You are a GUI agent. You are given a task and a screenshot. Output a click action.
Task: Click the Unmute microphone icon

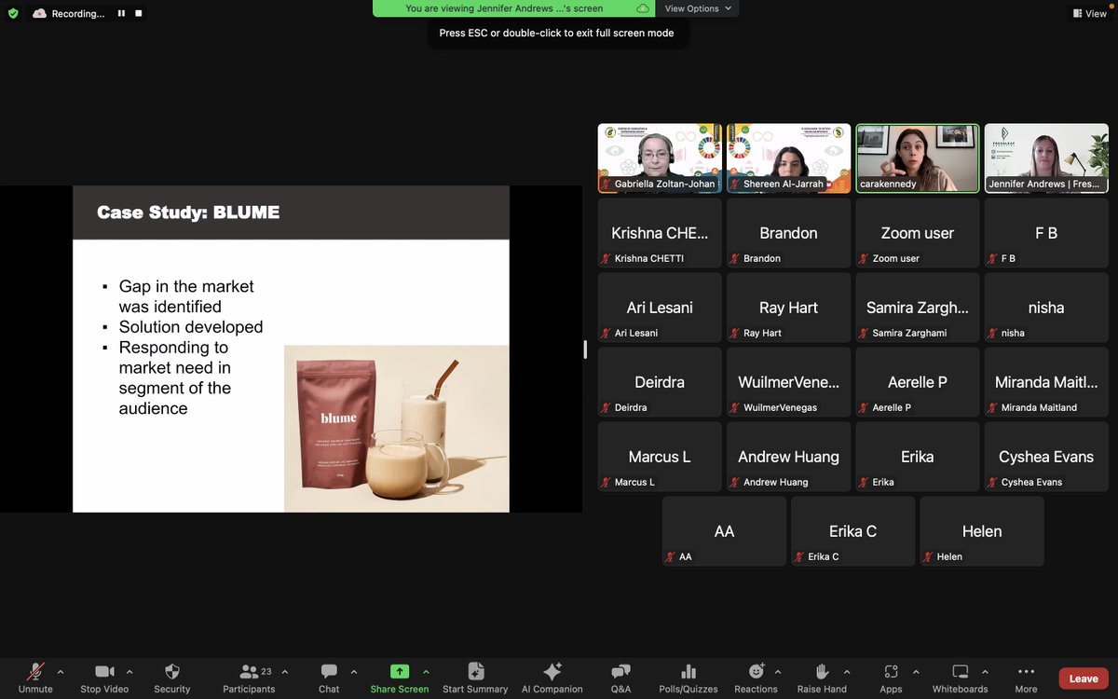pos(35,671)
